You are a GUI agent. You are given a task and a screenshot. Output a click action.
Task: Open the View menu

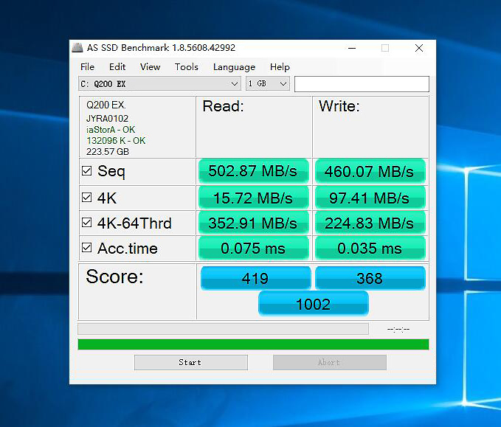click(x=150, y=67)
